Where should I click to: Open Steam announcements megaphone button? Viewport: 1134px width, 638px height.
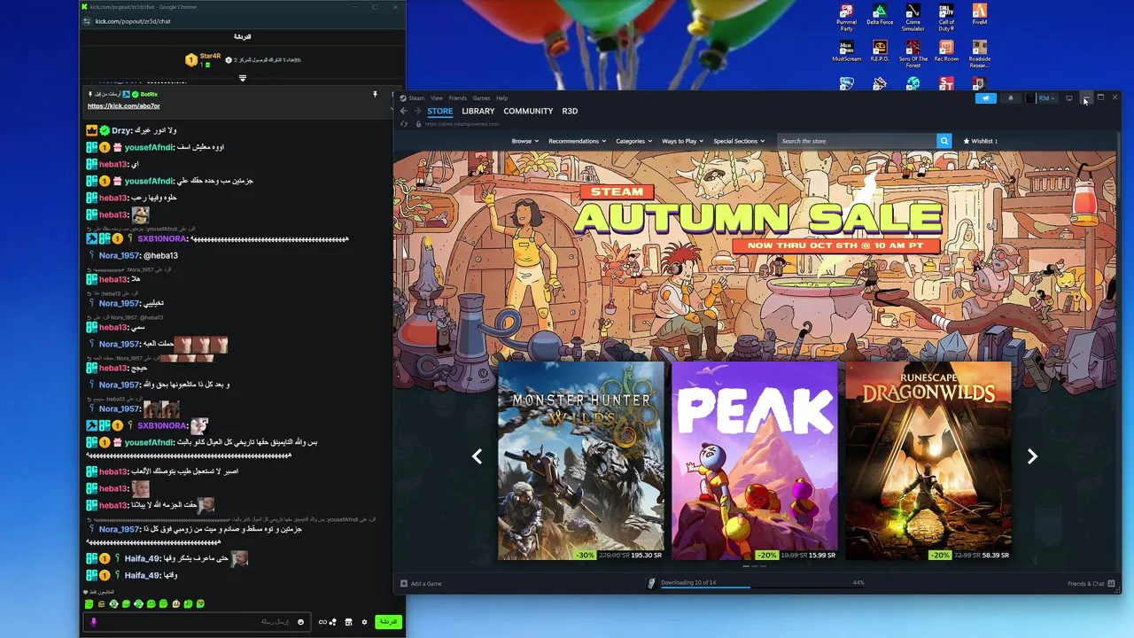(985, 97)
